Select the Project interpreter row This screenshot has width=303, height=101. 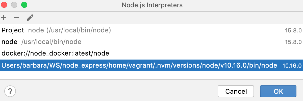click(13, 30)
